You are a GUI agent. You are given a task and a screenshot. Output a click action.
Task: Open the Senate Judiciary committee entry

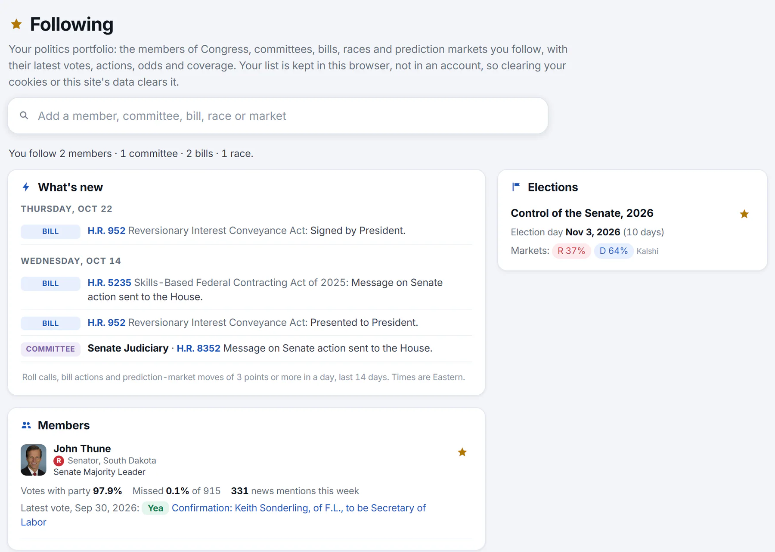pos(128,348)
